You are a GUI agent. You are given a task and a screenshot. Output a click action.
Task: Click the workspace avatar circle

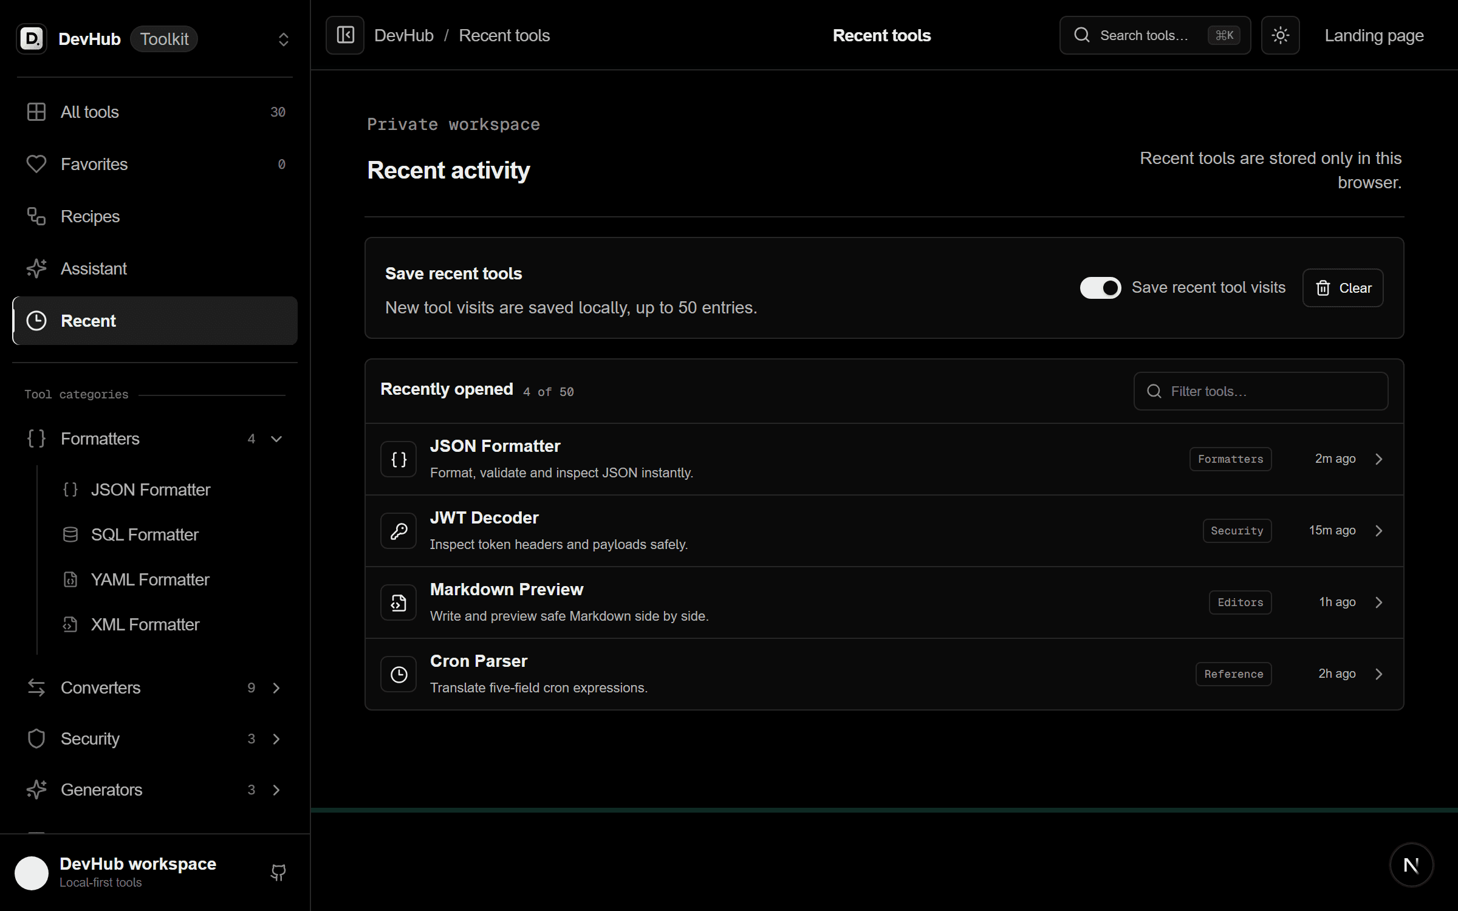32,873
